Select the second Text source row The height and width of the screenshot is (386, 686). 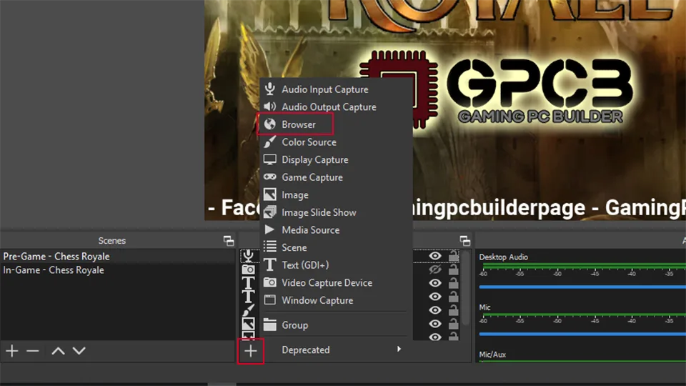249,297
